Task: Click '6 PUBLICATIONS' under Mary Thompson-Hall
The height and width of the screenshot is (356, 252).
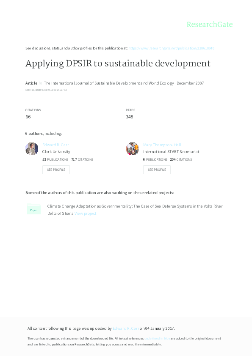Action: point(155,159)
